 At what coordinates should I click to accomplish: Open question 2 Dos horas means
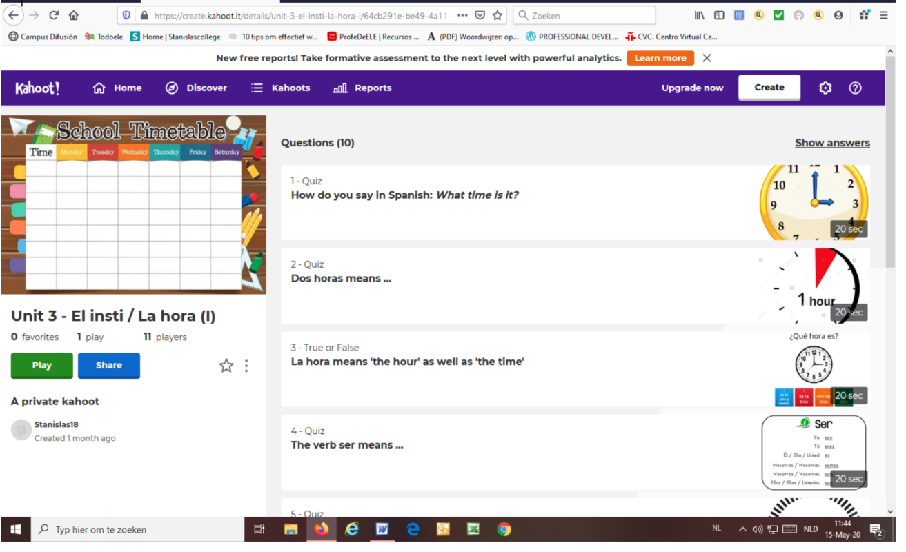pyautogui.click(x=575, y=286)
